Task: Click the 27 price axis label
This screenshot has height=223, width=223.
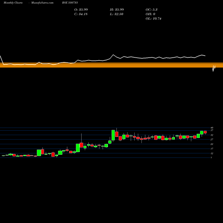Action: [212, 140]
